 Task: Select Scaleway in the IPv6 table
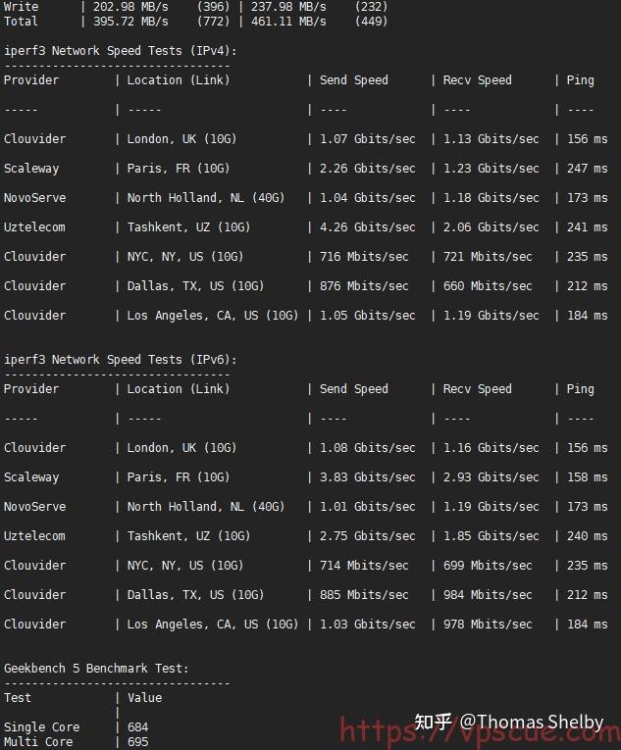[x=31, y=477]
